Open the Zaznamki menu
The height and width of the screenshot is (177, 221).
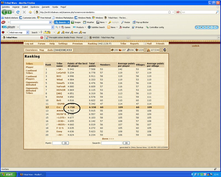46,7
